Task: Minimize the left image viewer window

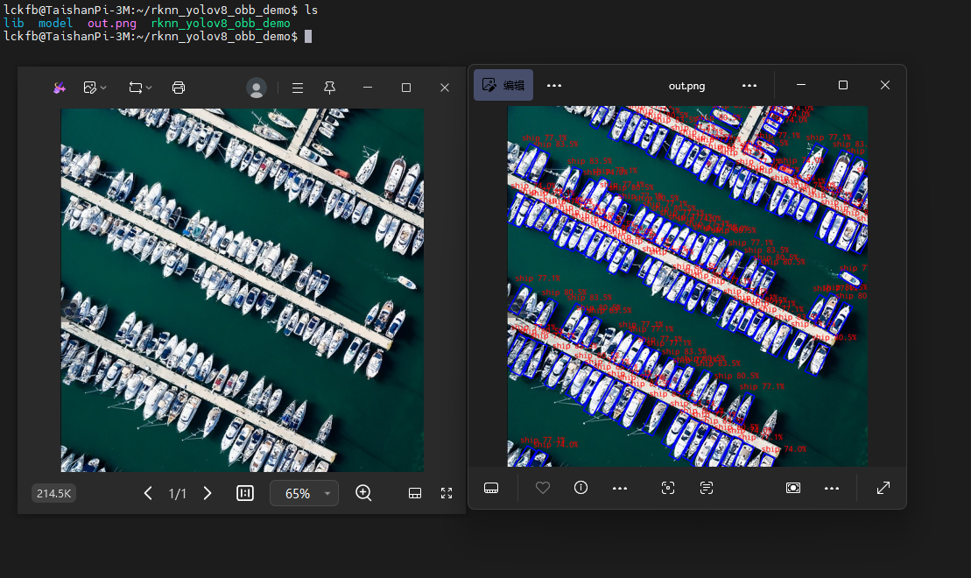Action: point(368,88)
